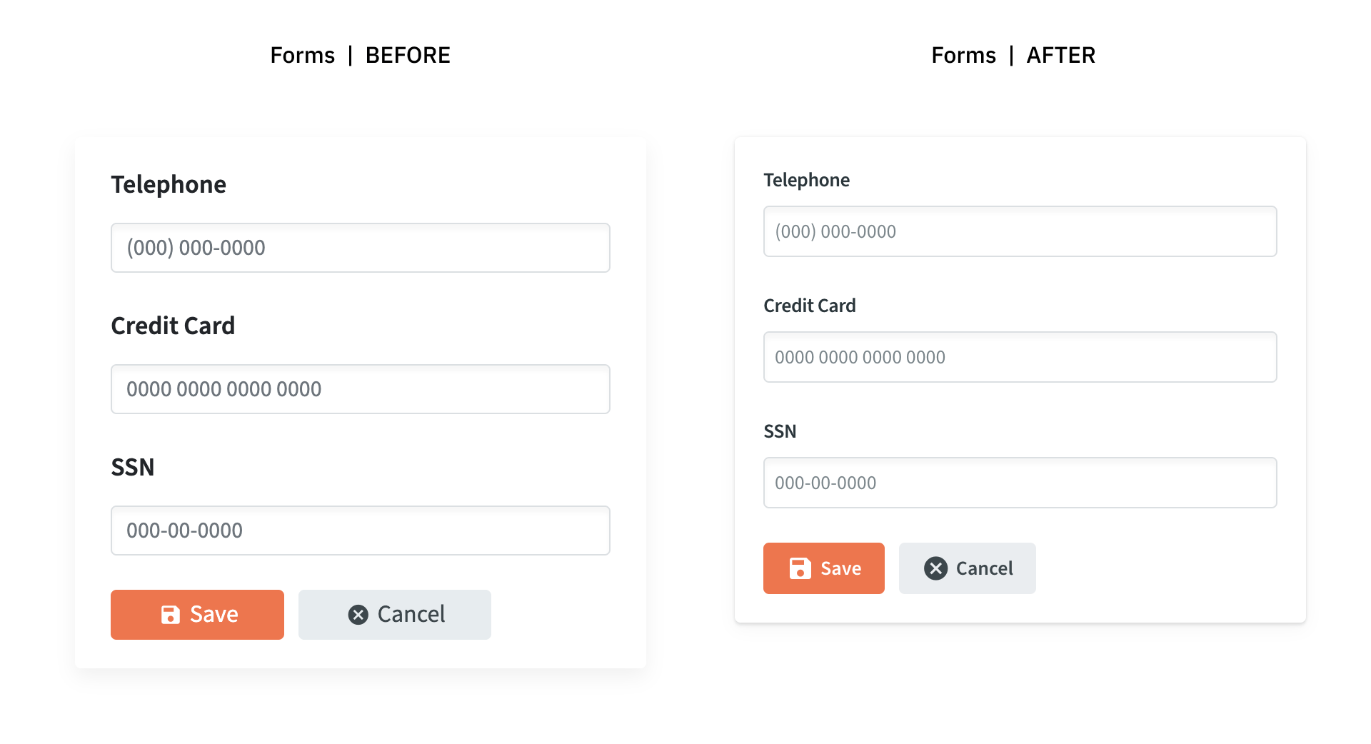Focus the Telephone field in the AFTER form
1371x744 pixels.
click(1020, 231)
